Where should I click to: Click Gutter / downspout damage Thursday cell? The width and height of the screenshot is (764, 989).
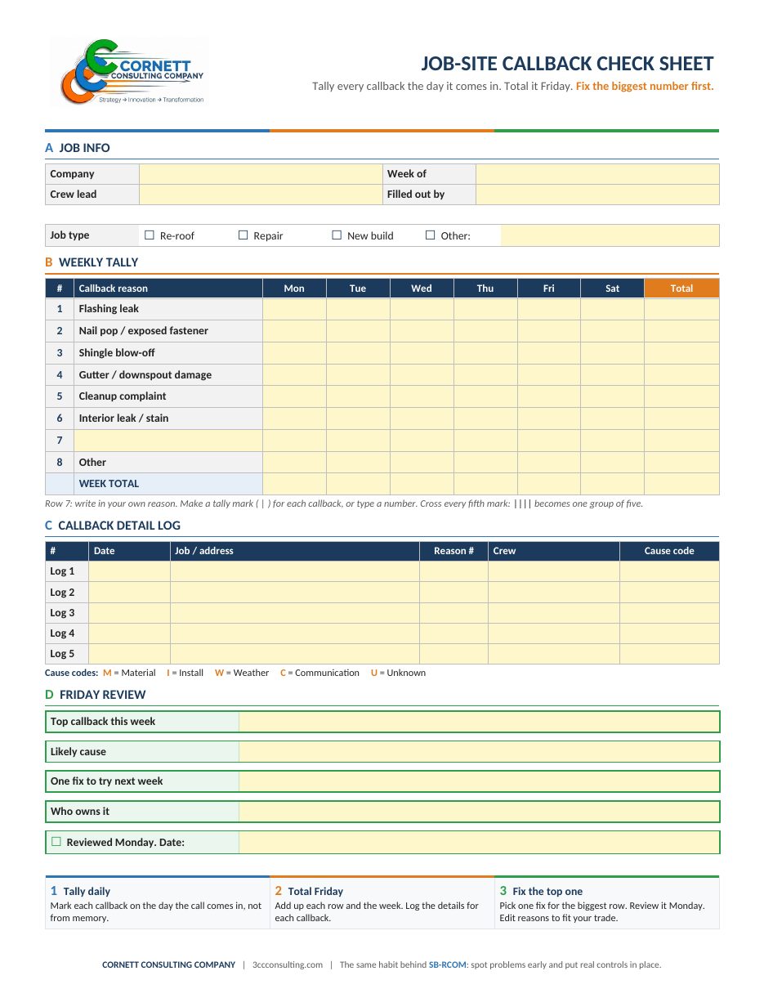[485, 374]
